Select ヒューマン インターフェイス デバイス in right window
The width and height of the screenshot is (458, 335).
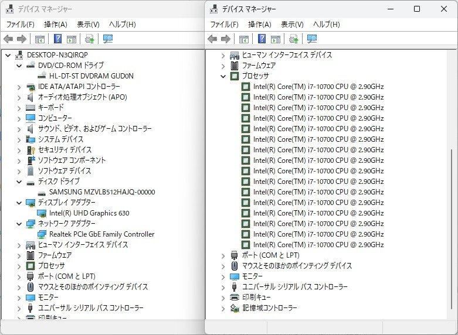[x=287, y=55]
